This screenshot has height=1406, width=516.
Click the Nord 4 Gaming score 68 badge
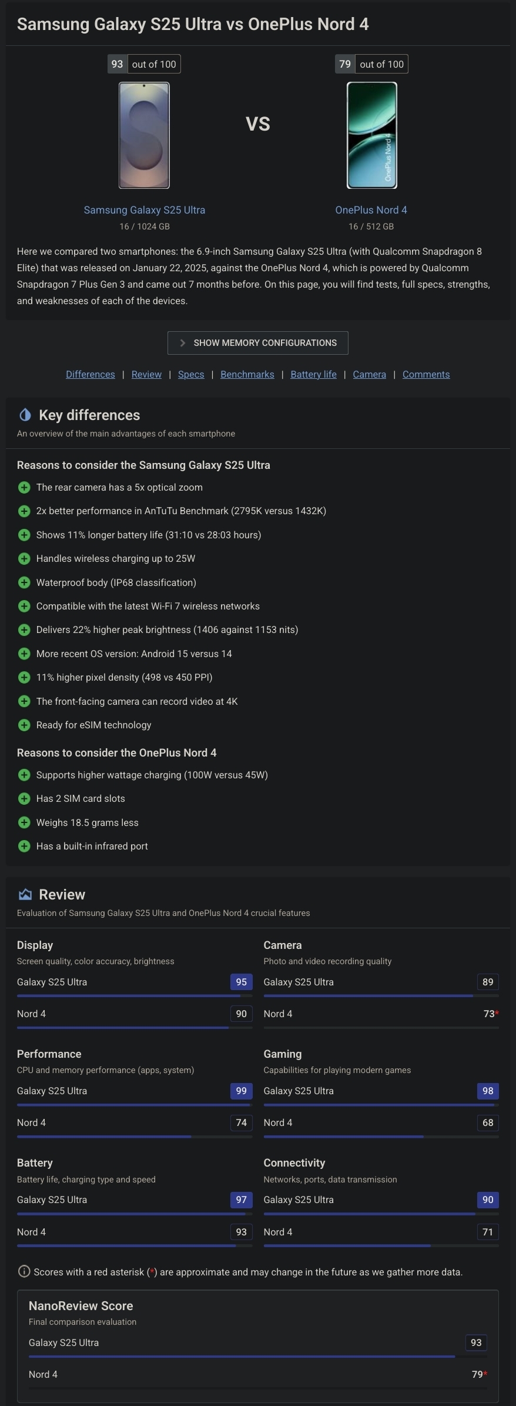point(488,1122)
